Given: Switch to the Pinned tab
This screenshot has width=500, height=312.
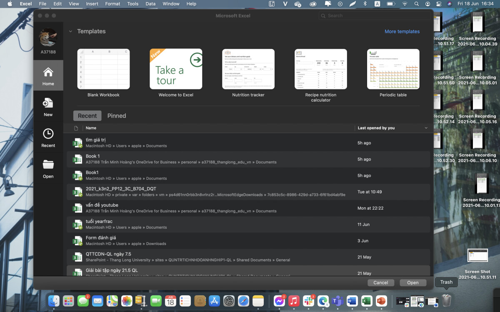Looking at the screenshot, I should click(x=117, y=116).
